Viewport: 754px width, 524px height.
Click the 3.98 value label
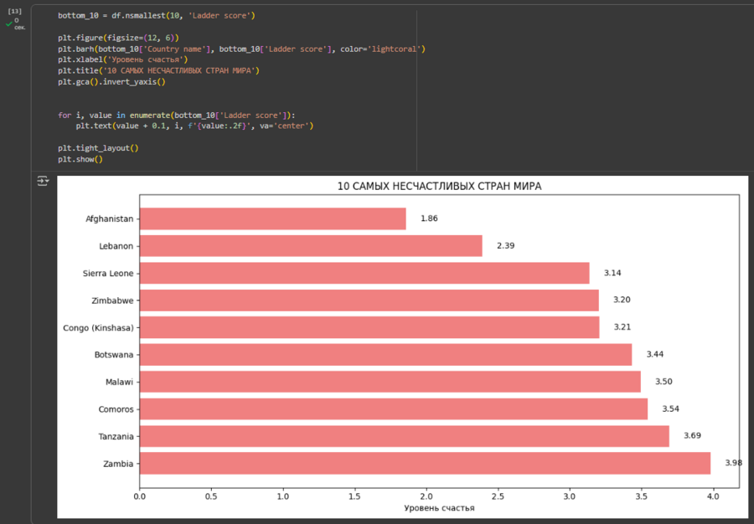click(x=733, y=463)
